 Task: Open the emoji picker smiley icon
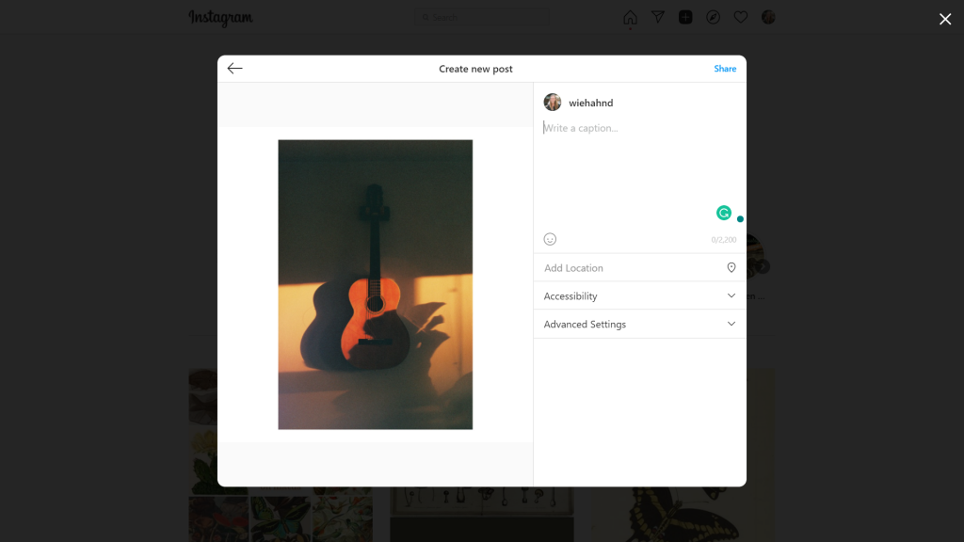coord(551,239)
